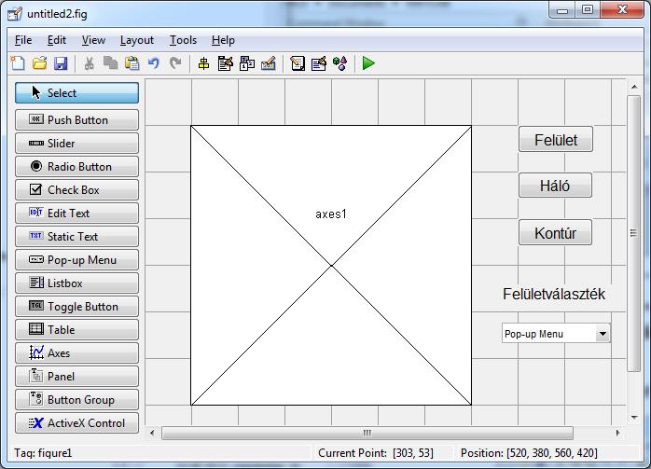Choose the Axes component in the palette
The image size is (651, 469).
pos(76,352)
